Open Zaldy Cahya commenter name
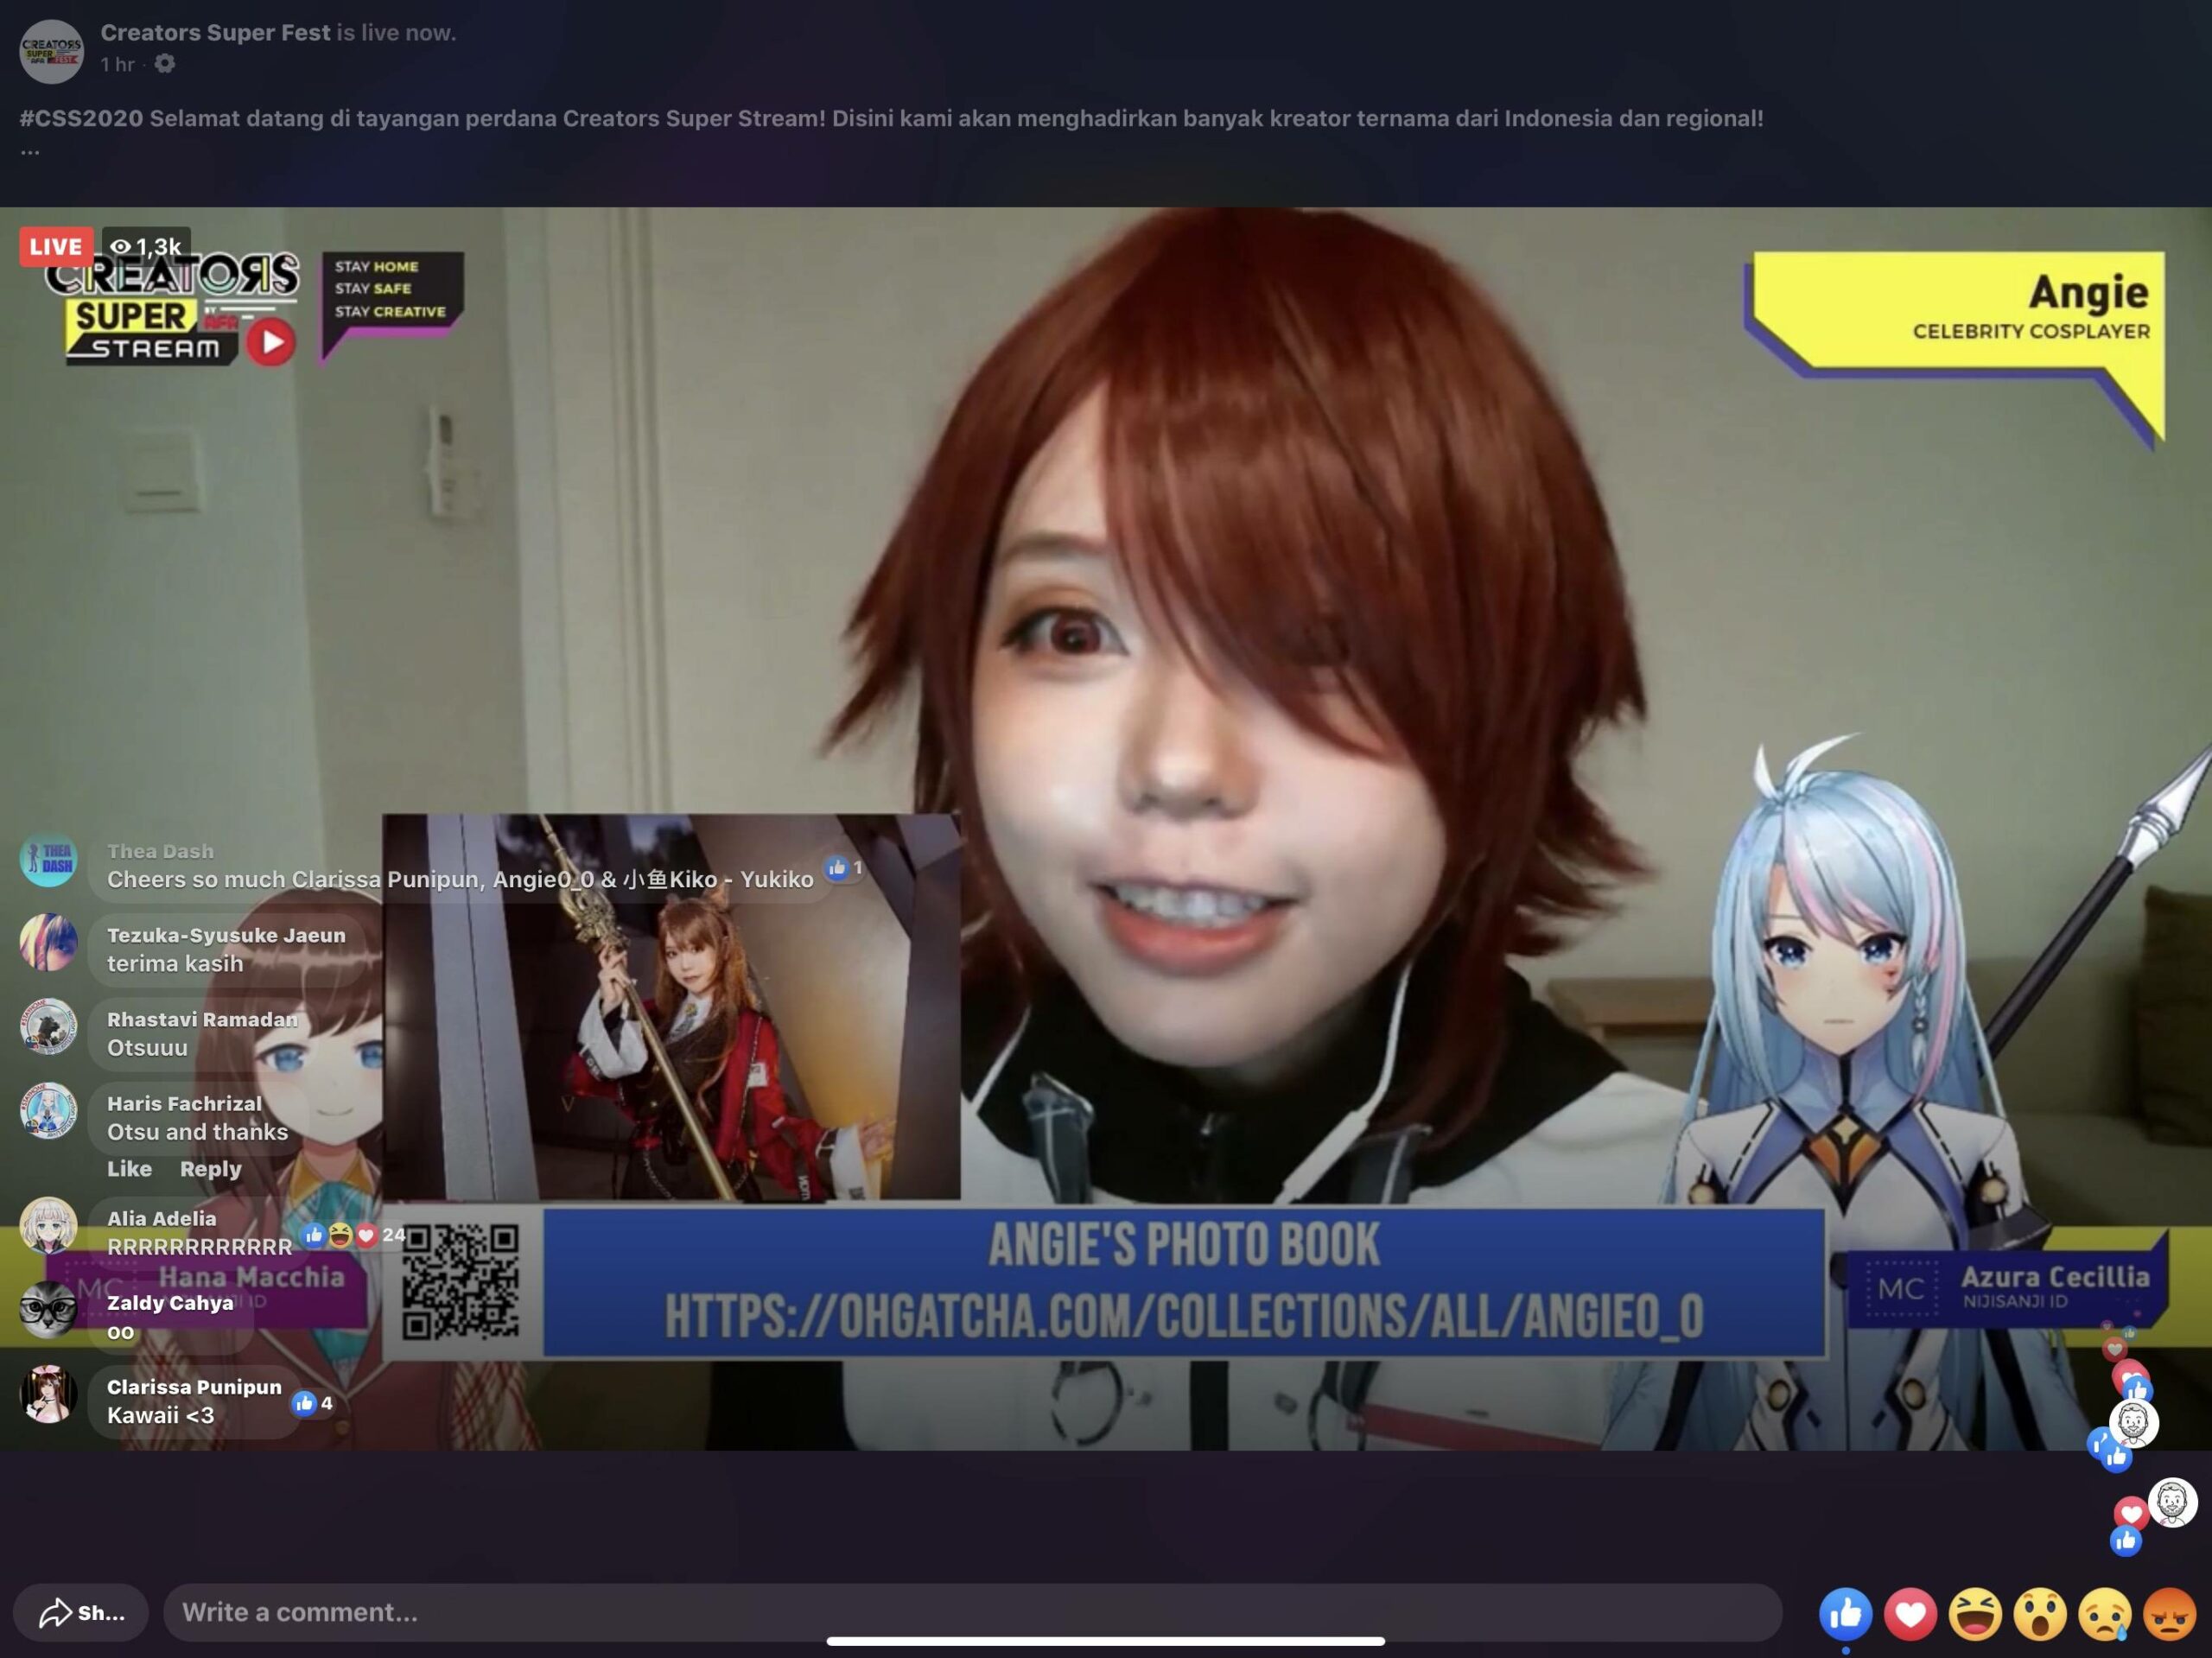 (x=170, y=1302)
